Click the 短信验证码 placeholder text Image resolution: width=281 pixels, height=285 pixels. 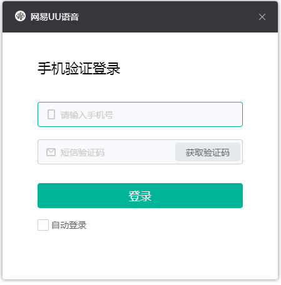pyautogui.click(x=83, y=152)
